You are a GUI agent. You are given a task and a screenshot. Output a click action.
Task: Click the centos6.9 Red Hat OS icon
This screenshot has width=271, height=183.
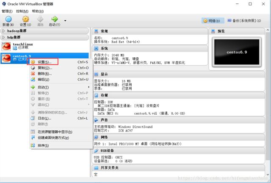pyautogui.click(x=6, y=58)
